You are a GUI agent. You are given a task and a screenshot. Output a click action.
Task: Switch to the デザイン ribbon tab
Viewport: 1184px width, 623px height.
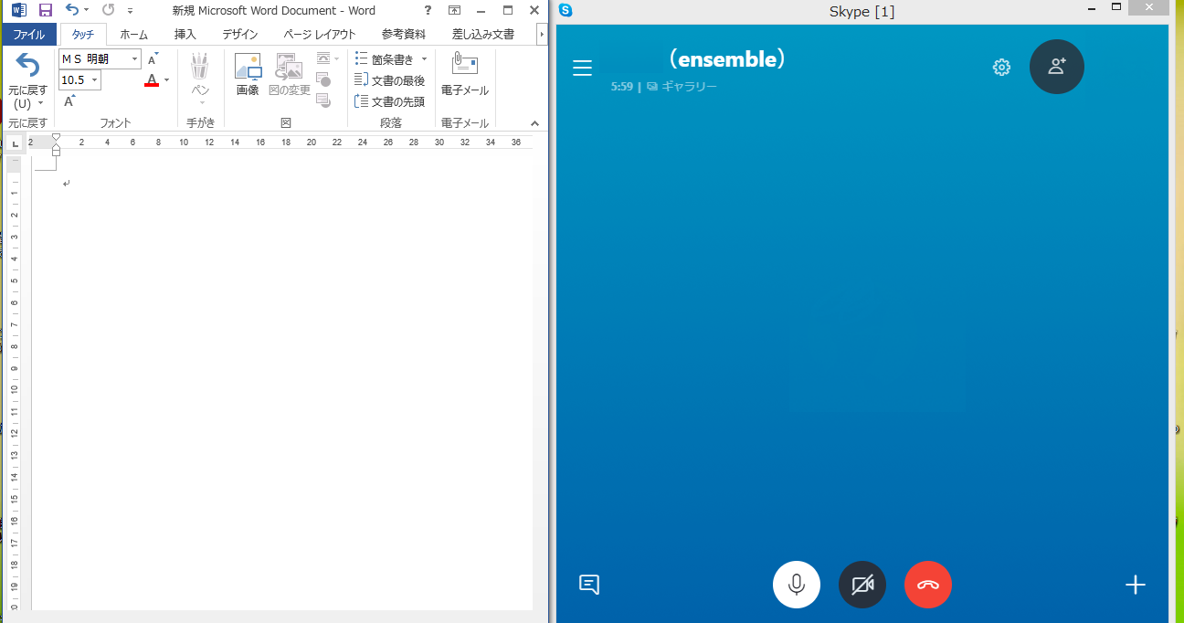(x=240, y=35)
